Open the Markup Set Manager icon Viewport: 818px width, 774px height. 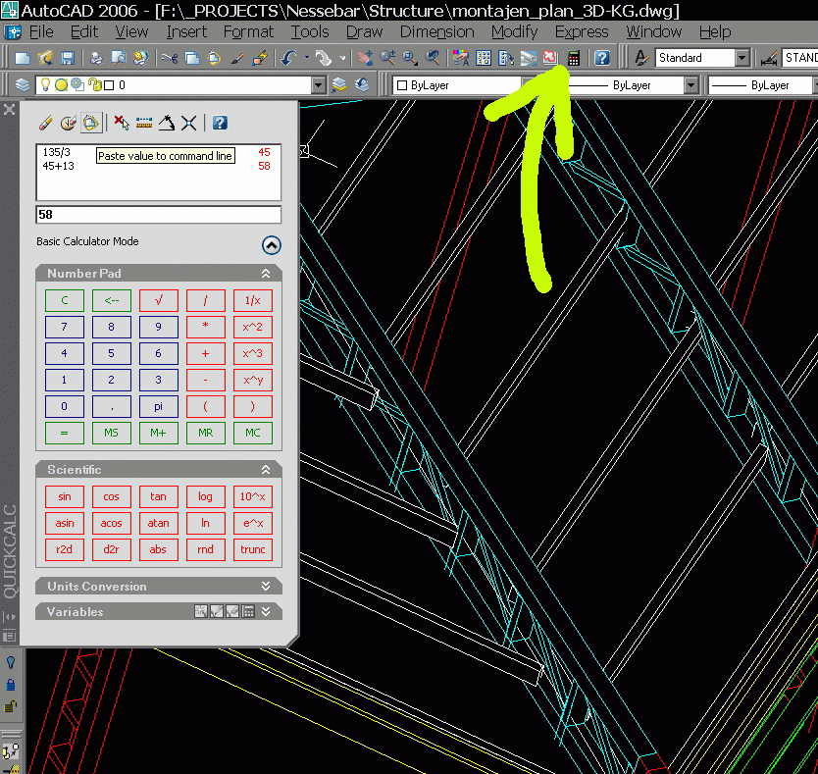coord(550,57)
